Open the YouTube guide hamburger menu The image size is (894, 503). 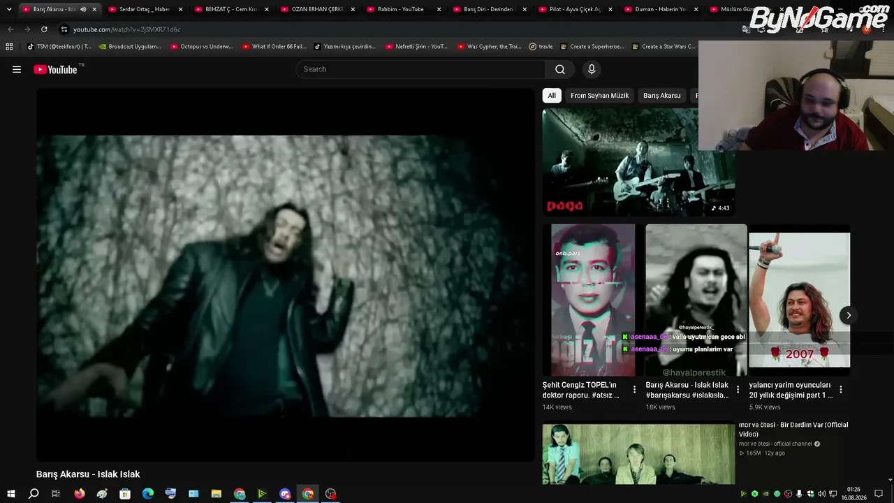[17, 69]
